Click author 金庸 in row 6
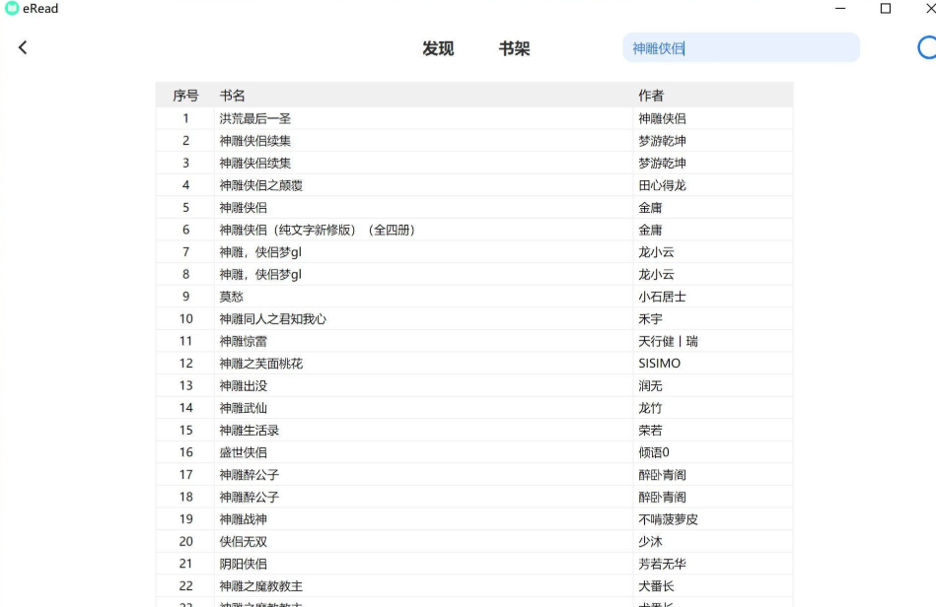936x607 pixels. click(650, 230)
